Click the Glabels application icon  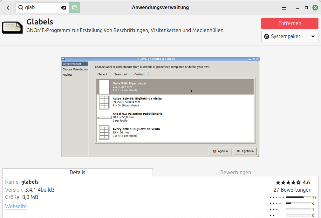pos(13,27)
